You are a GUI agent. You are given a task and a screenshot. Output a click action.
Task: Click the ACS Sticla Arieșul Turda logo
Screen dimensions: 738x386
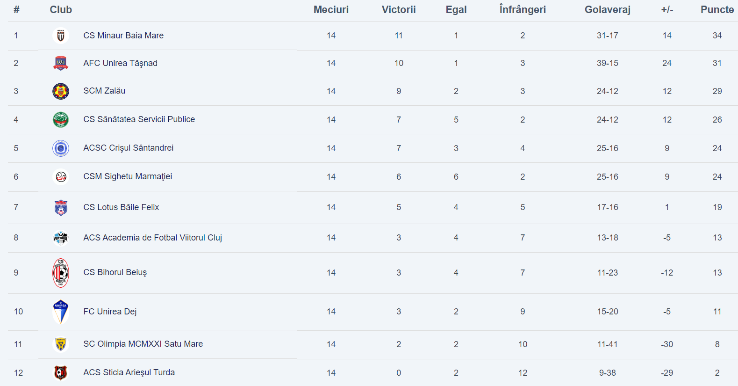(x=61, y=373)
